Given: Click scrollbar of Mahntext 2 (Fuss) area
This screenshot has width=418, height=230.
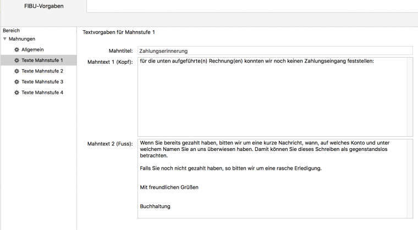Looking at the screenshot, I should click(410, 178).
